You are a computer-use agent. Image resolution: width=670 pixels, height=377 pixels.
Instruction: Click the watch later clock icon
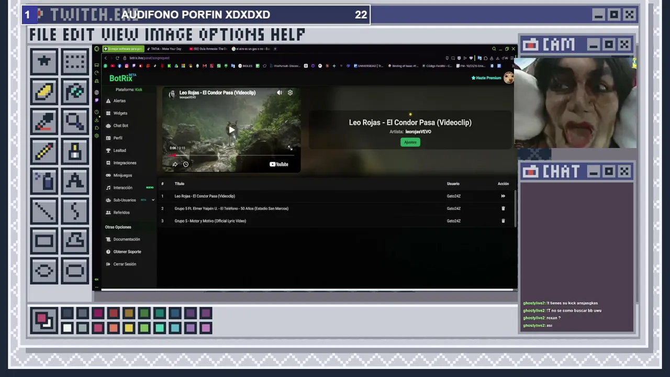pyautogui.click(x=185, y=164)
